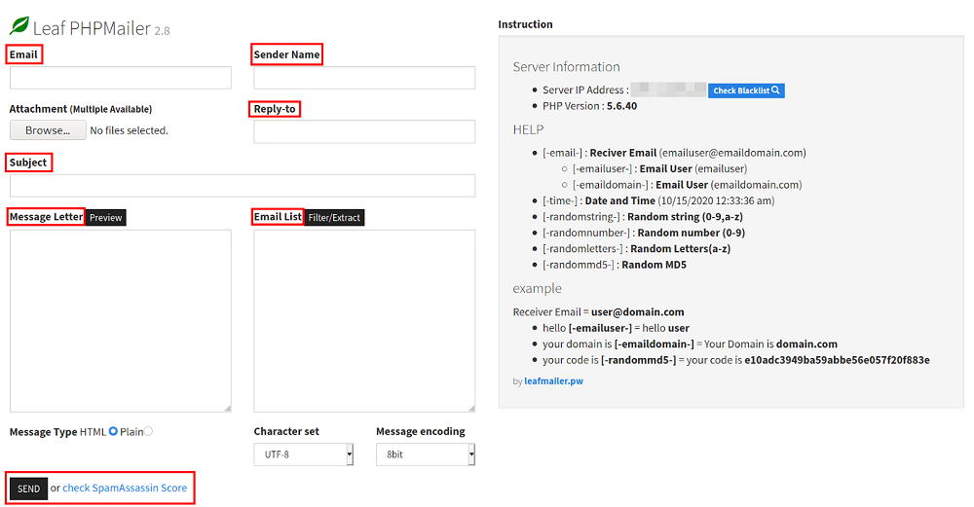Click inside the Message Letter textarea
This screenshot has height=507, width=974.
tap(121, 320)
